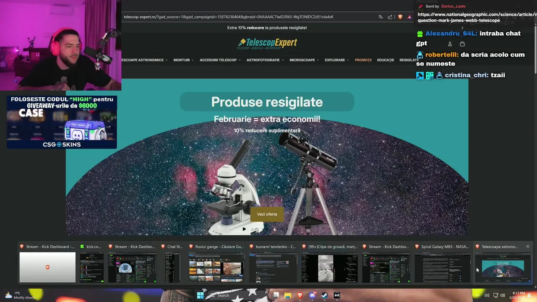
Task: Click the TelescopExpert logo
Action: [x=267, y=44]
